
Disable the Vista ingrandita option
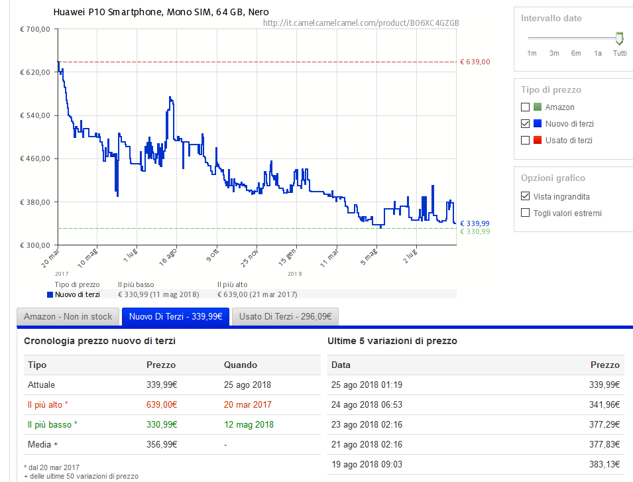(526, 197)
